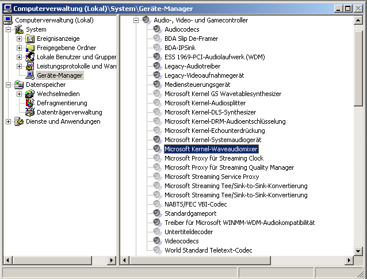Click the left pane scroll-left arrow
The width and height of the screenshot is (367, 279).
click(x=8, y=260)
